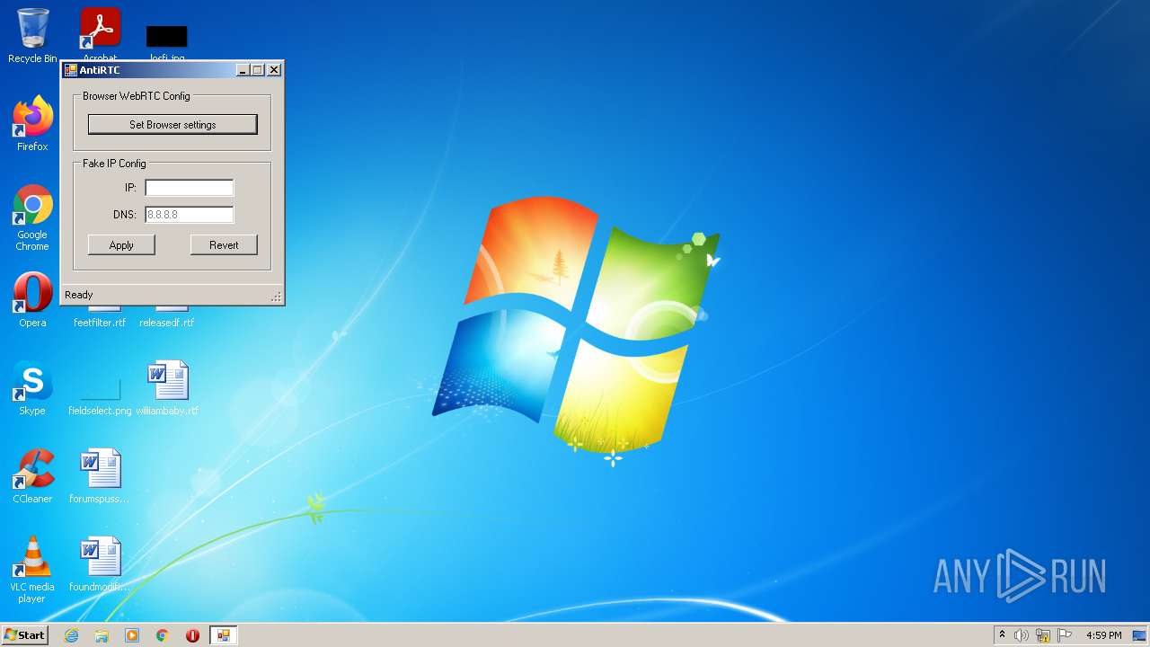Open Windows Media Player from taskbar

click(x=132, y=635)
